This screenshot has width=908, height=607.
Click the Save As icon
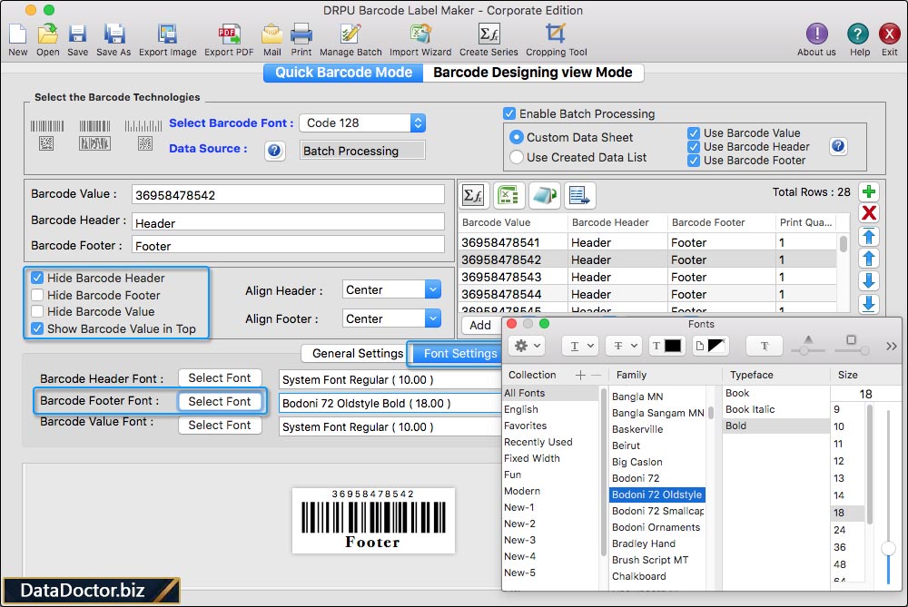pos(114,34)
